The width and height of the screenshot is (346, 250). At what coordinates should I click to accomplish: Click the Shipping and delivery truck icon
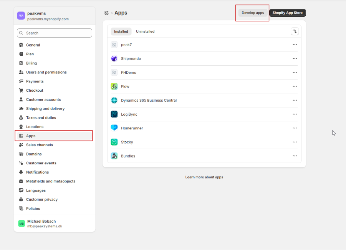click(21, 109)
